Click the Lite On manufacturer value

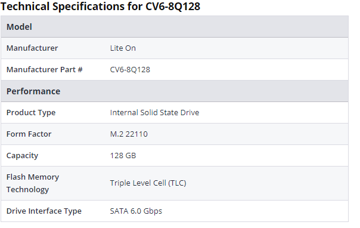123,48
